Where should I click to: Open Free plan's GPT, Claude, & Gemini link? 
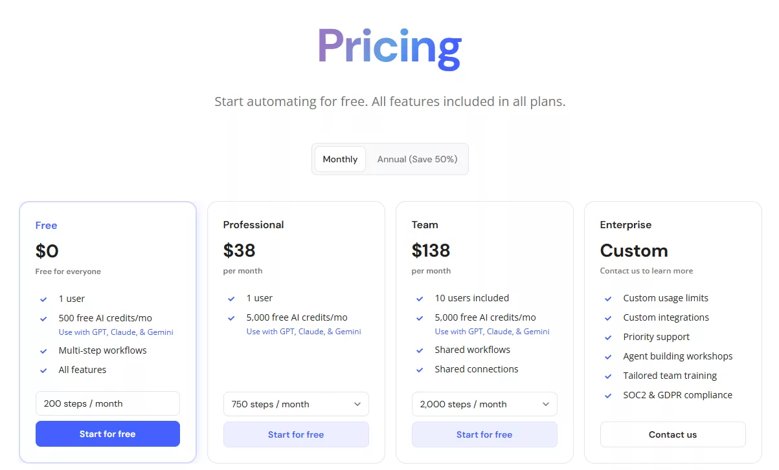click(x=116, y=332)
